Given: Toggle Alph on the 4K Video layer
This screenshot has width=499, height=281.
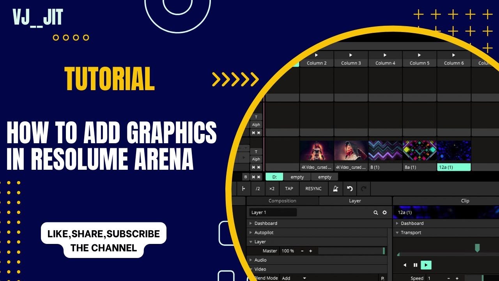Looking at the screenshot, I should (256, 159).
